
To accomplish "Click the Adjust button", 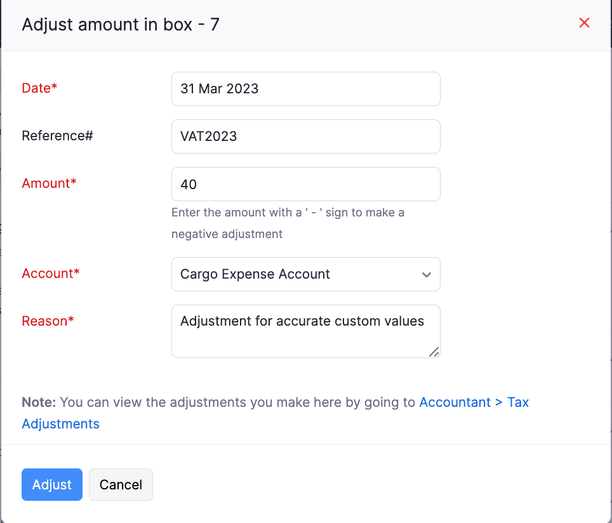I will pos(51,484).
